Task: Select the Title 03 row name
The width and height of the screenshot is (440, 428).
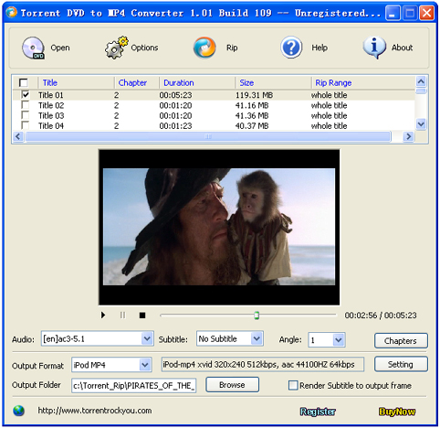Action: (51, 116)
